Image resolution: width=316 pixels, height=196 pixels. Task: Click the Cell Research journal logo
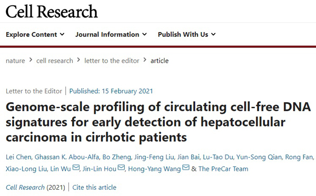[52, 12]
